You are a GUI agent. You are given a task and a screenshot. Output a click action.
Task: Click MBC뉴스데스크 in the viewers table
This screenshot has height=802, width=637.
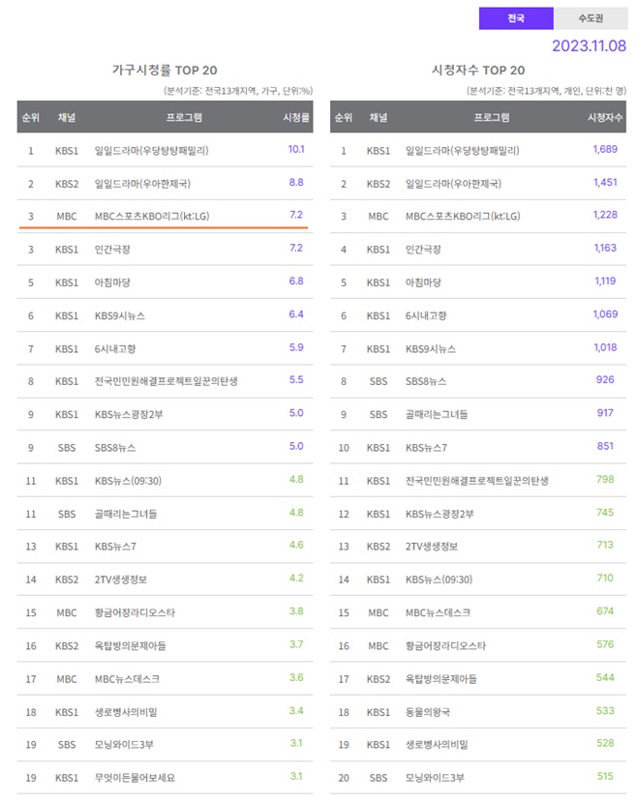point(438,613)
